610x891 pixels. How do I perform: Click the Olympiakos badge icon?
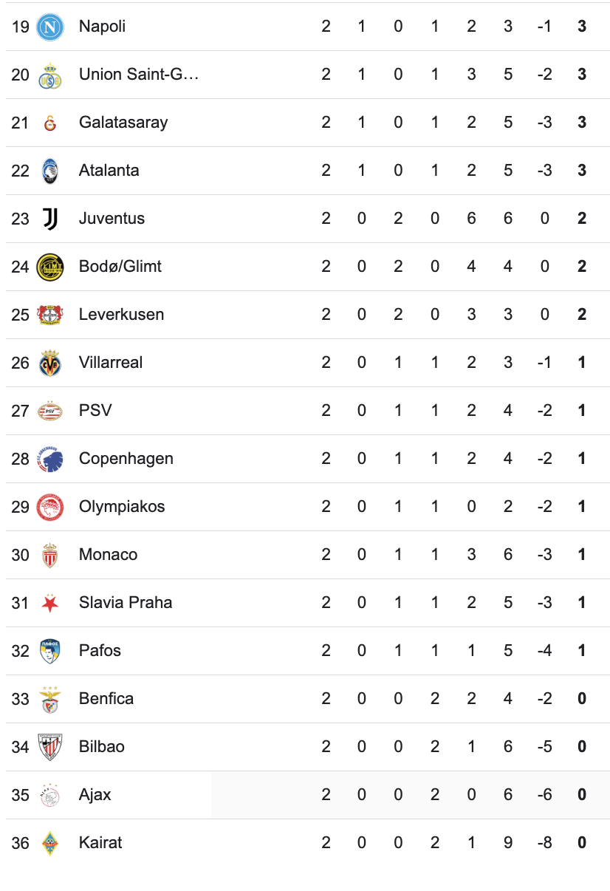click(50, 507)
